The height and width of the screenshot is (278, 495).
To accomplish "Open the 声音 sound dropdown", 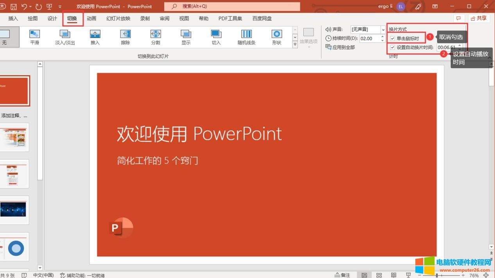I will (x=383, y=30).
